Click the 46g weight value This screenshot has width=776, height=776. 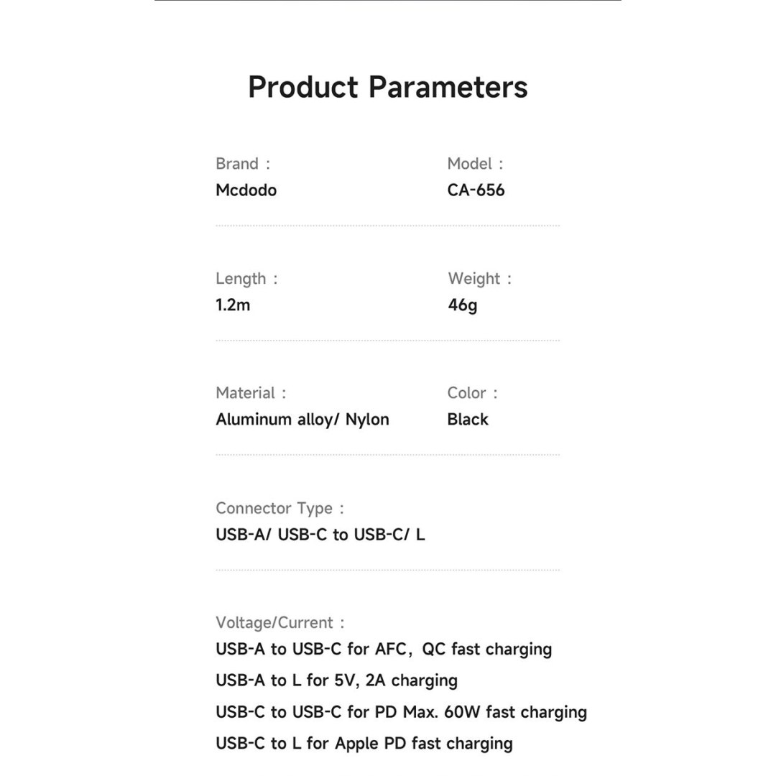point(463,305)
